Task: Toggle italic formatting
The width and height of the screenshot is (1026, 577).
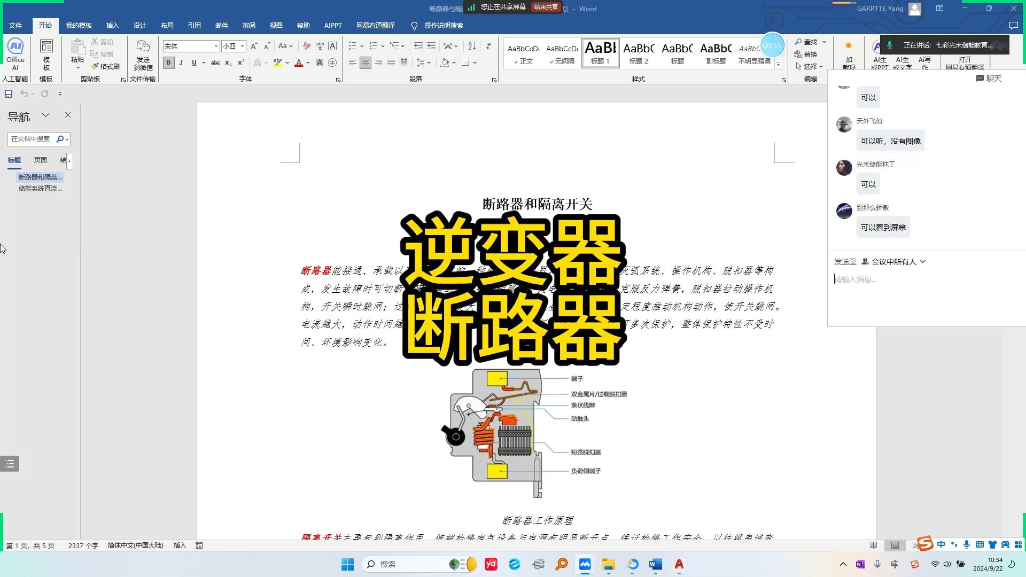Action: 182,63
